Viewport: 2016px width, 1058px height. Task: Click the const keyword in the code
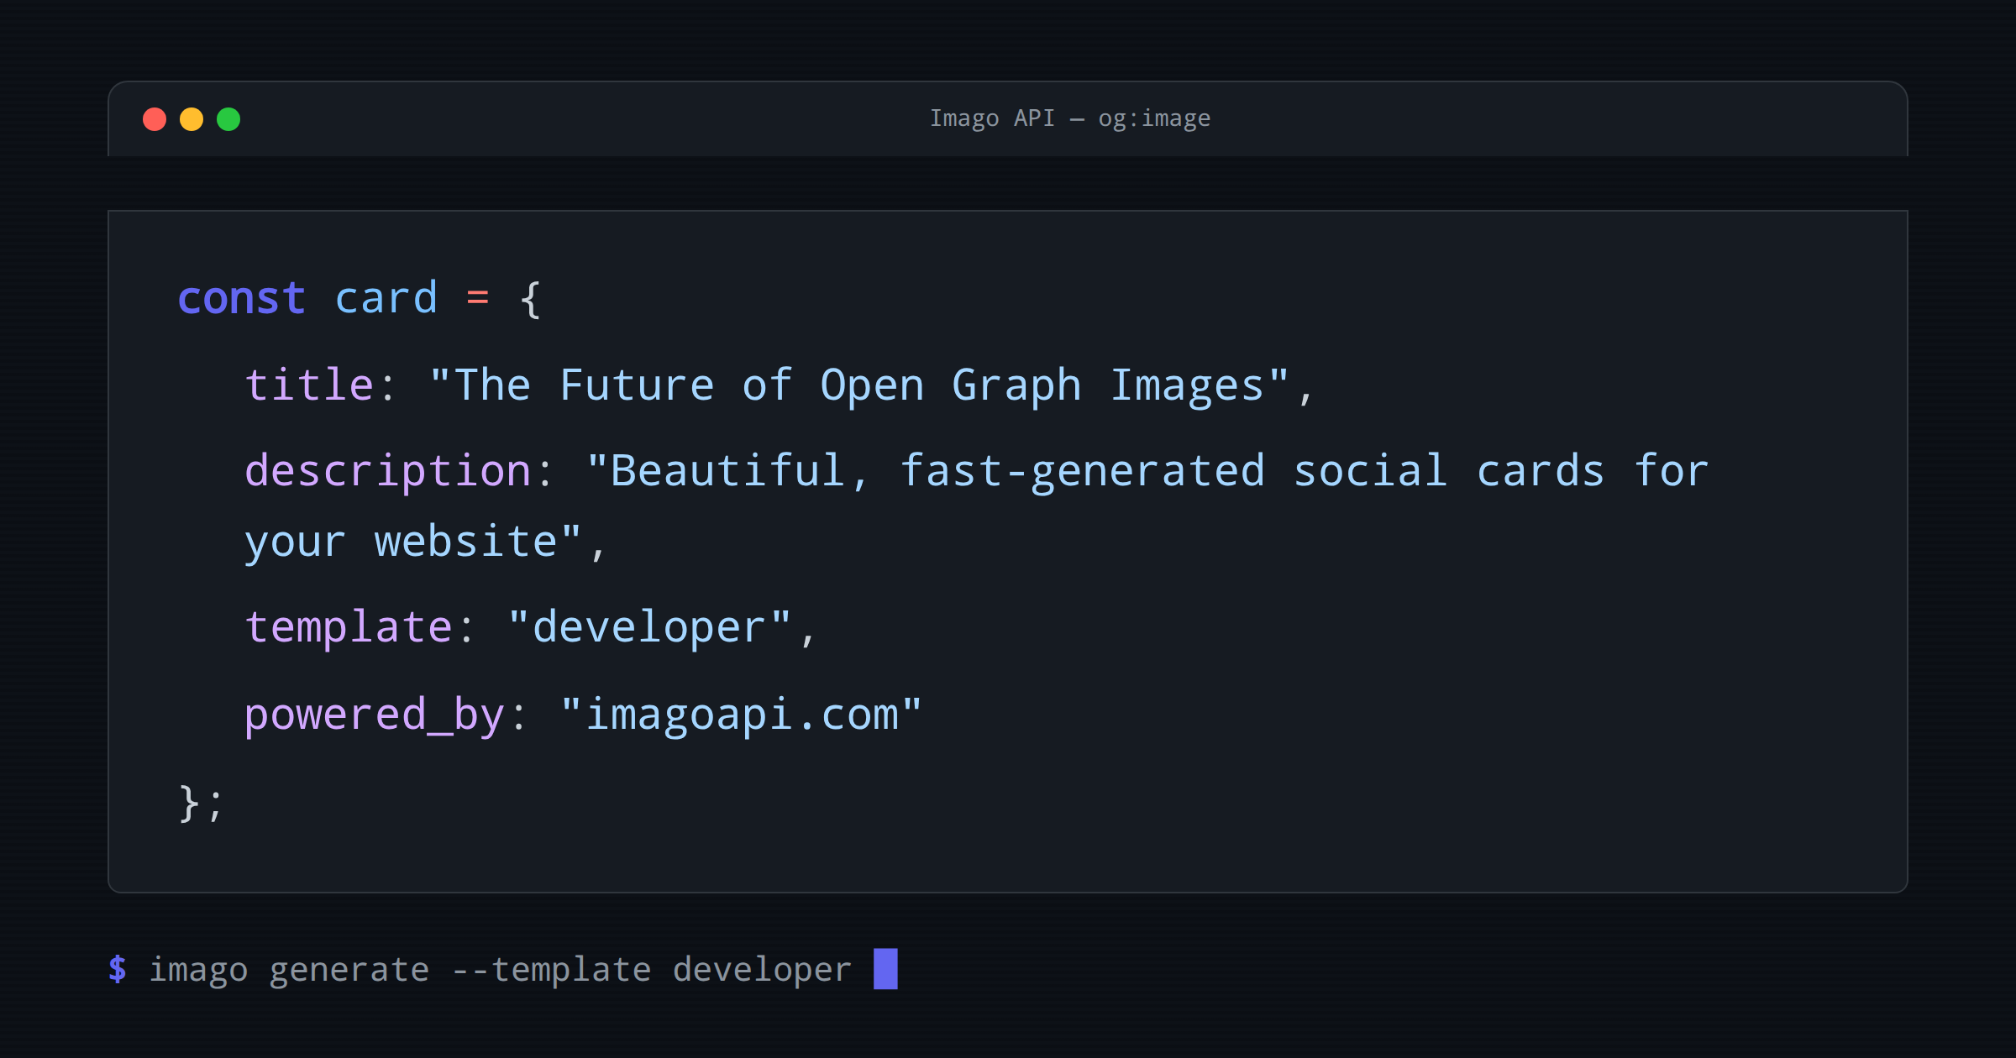[241, 297]
